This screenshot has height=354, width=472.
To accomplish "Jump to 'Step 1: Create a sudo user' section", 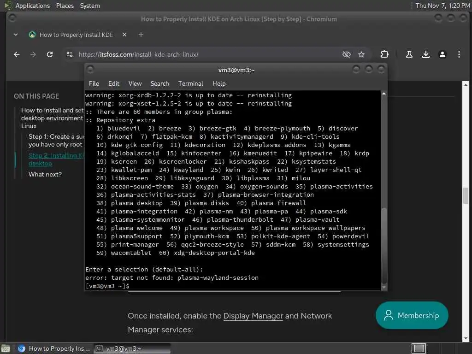I will (56, 141).
